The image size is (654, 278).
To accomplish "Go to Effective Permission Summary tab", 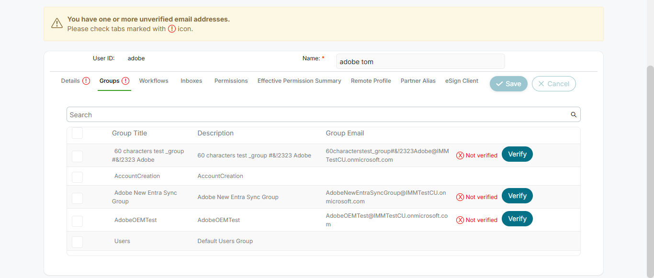I will click(299, 81).
